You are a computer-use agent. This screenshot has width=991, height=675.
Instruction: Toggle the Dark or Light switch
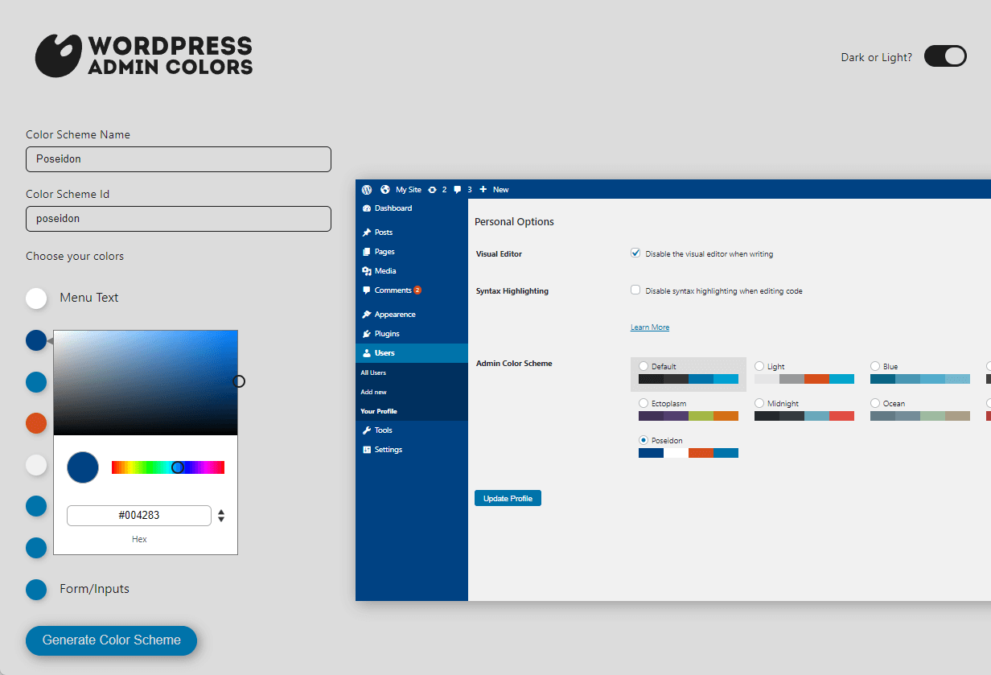(945, 56)
